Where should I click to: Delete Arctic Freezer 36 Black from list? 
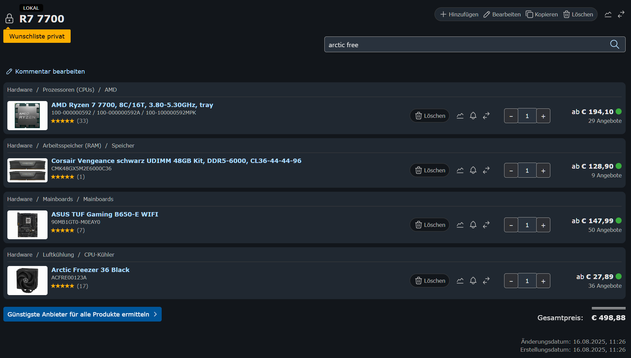[430, 281]
